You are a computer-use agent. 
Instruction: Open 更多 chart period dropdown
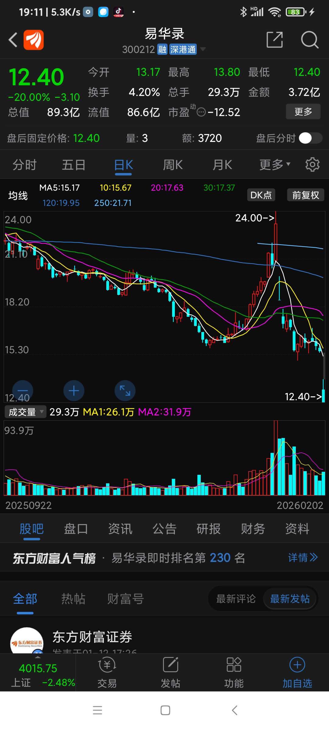(x=275, y=165)
